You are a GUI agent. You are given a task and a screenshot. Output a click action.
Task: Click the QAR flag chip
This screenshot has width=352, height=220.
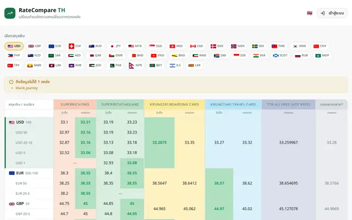95,56
